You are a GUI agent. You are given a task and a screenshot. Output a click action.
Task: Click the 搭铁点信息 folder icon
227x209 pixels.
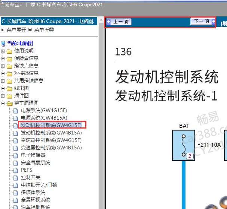(9, 66)
